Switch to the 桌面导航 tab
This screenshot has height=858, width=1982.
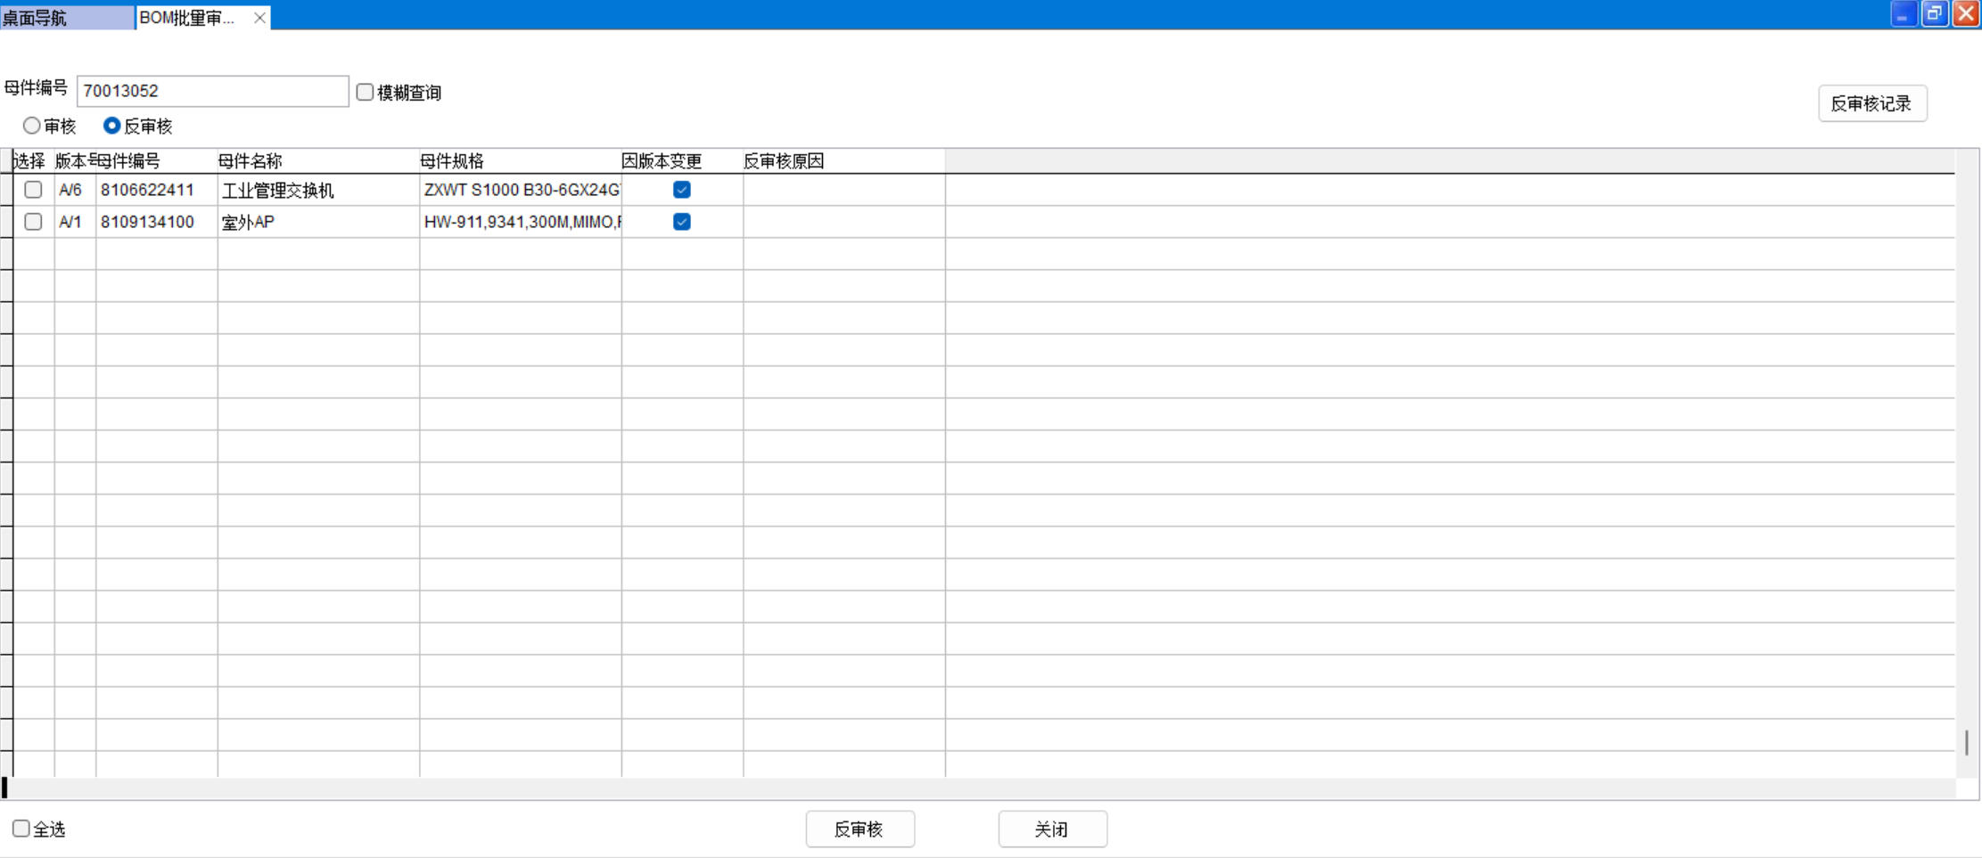tap(66, 18)
